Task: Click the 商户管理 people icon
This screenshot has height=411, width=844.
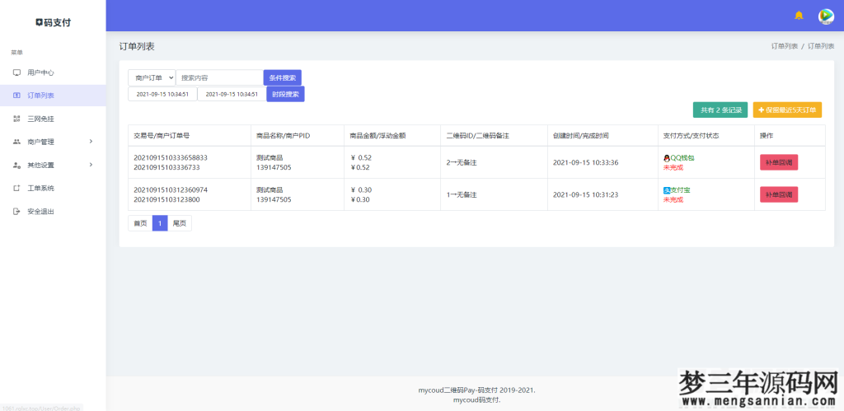Action: coord(16,142)
